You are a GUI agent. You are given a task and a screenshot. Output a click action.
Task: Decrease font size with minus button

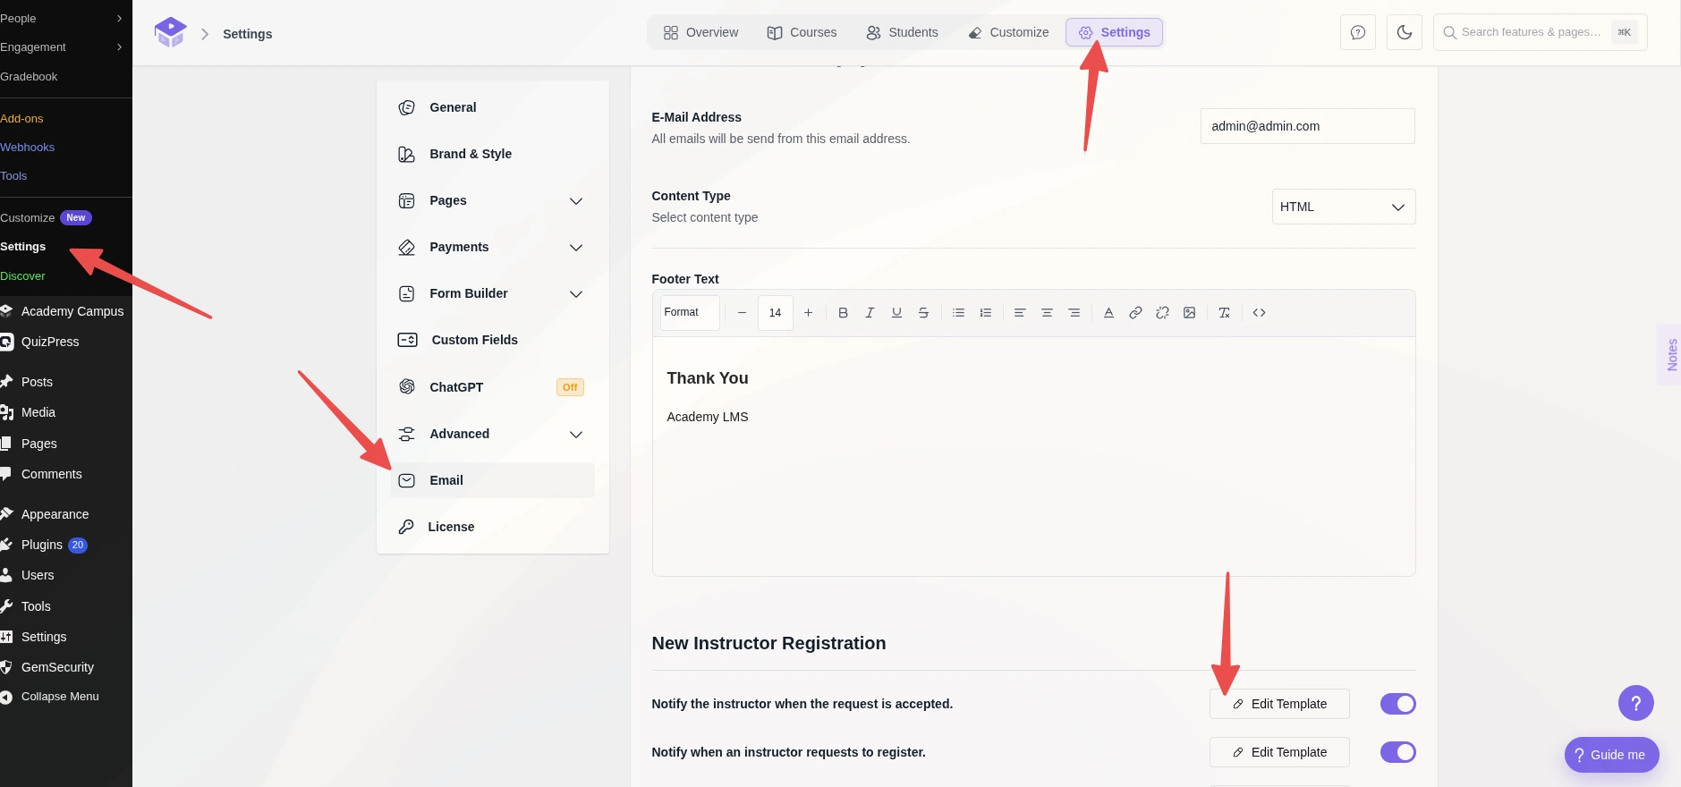click(x=742, y=313)
